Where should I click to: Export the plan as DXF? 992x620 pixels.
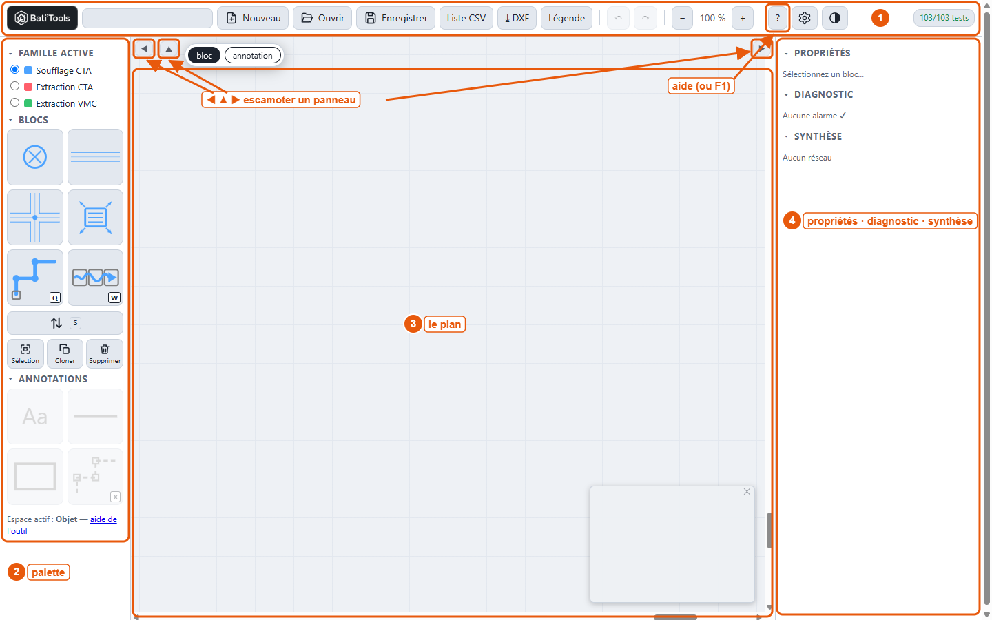[x=517, y=18]
